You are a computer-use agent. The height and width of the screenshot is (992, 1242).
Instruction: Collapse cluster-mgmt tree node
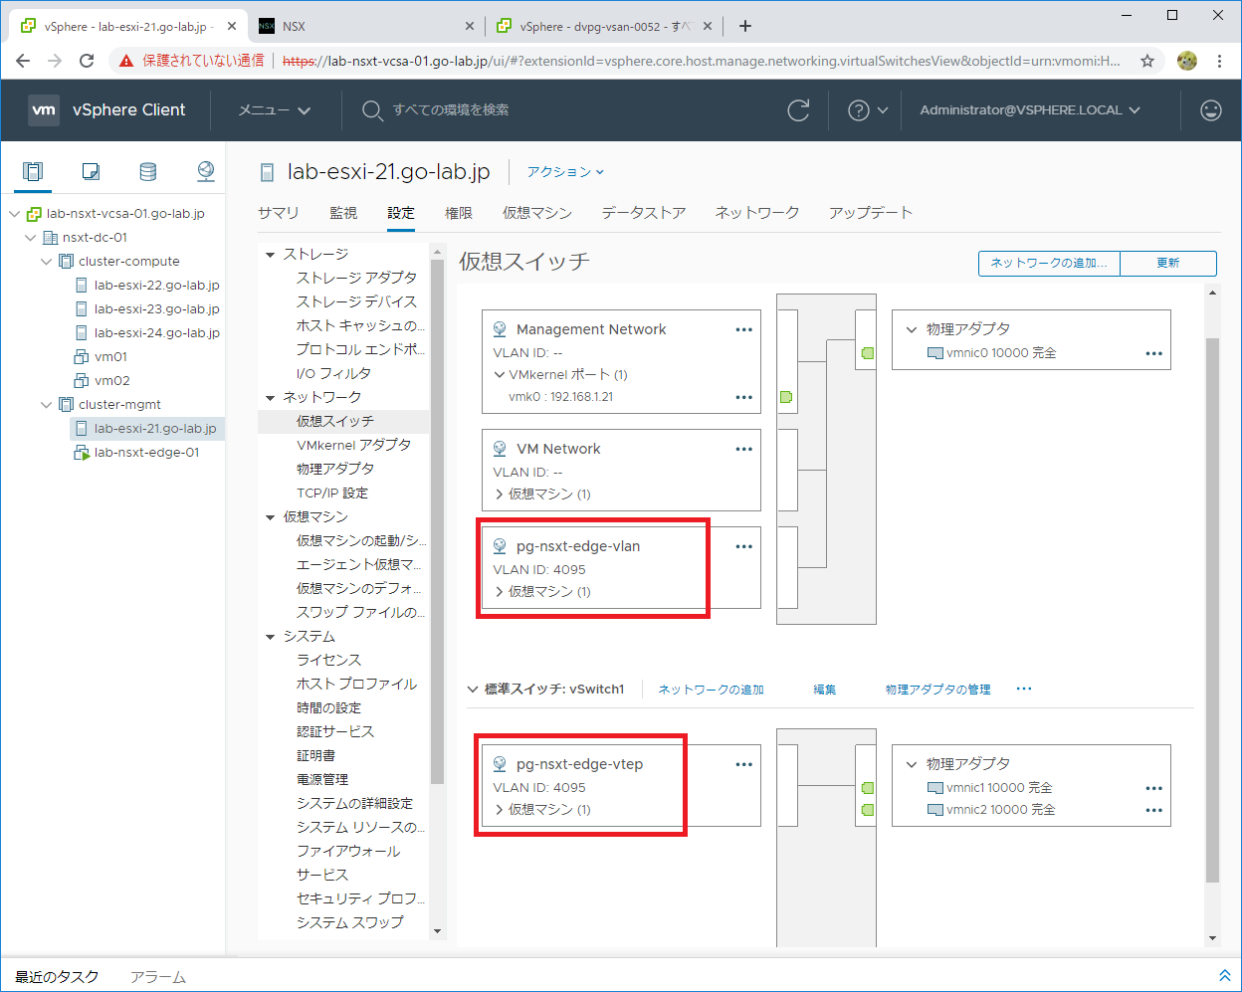point(46,405)
